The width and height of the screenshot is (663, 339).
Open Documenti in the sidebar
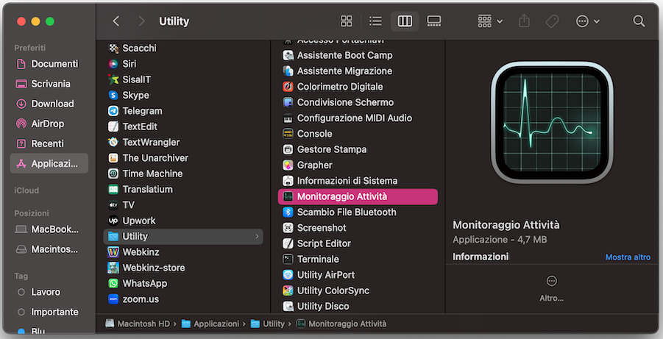(49, 64)
